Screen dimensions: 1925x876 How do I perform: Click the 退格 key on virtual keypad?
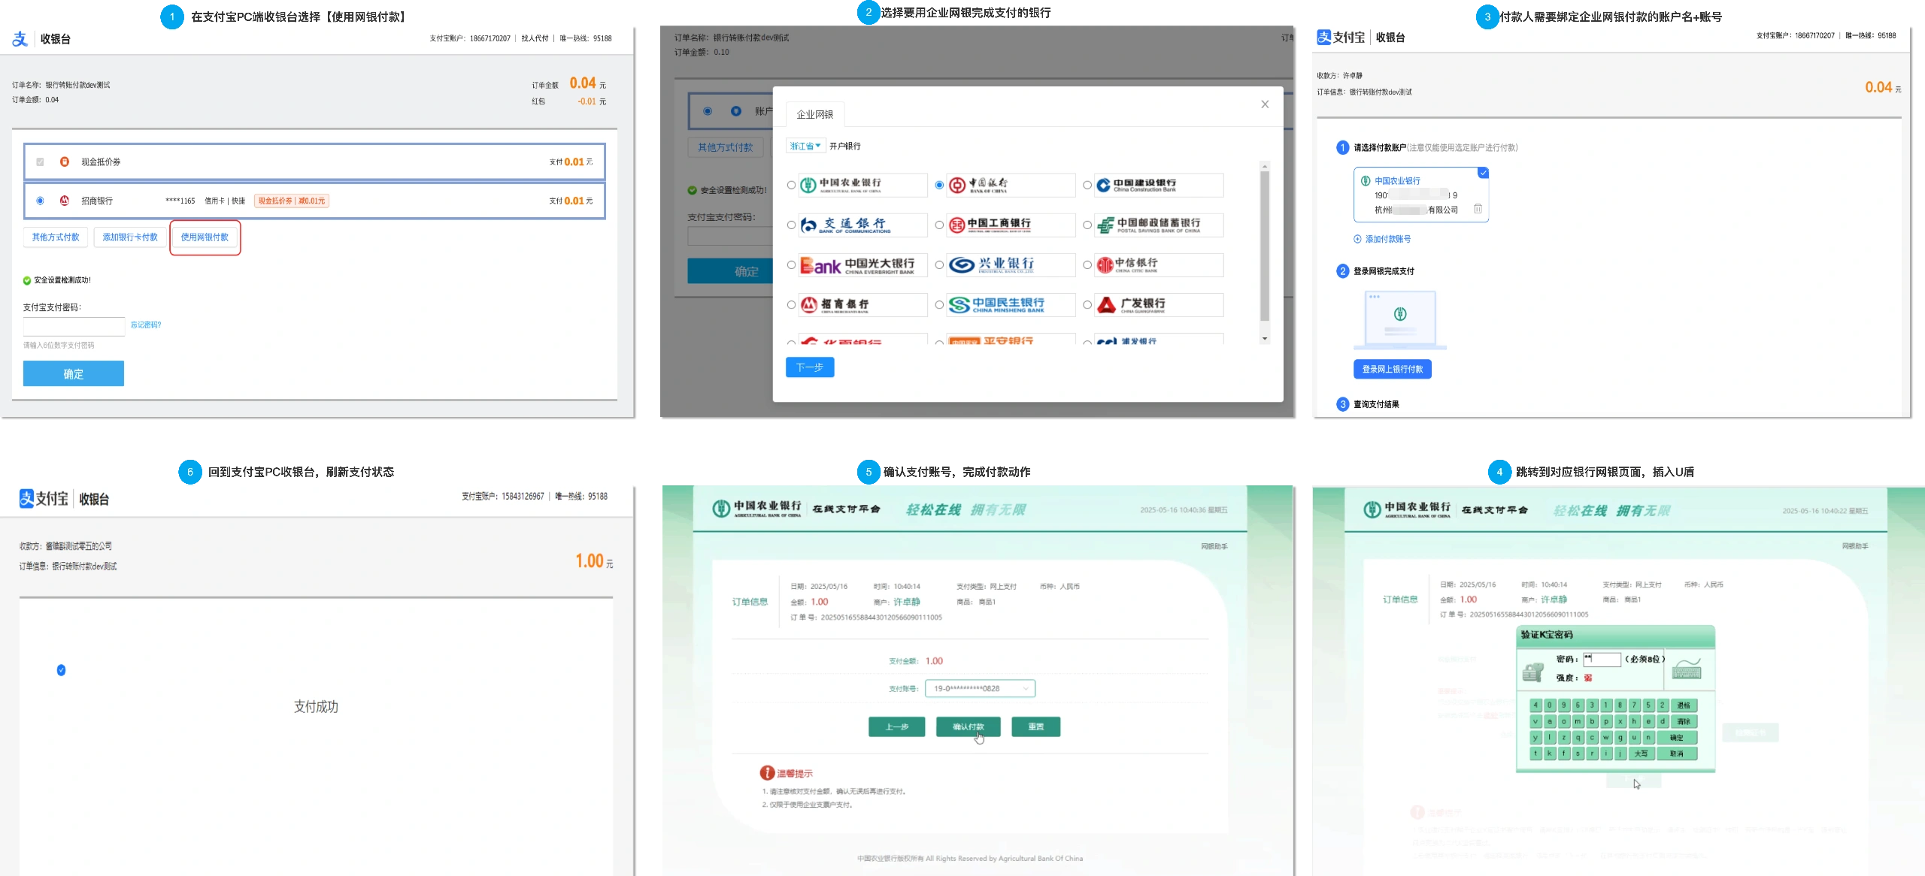coord(1684,705)
